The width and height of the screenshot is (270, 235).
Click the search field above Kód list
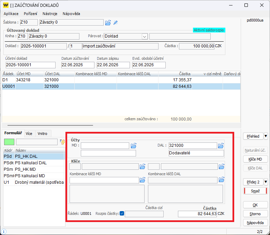click(x=37, y=142)
